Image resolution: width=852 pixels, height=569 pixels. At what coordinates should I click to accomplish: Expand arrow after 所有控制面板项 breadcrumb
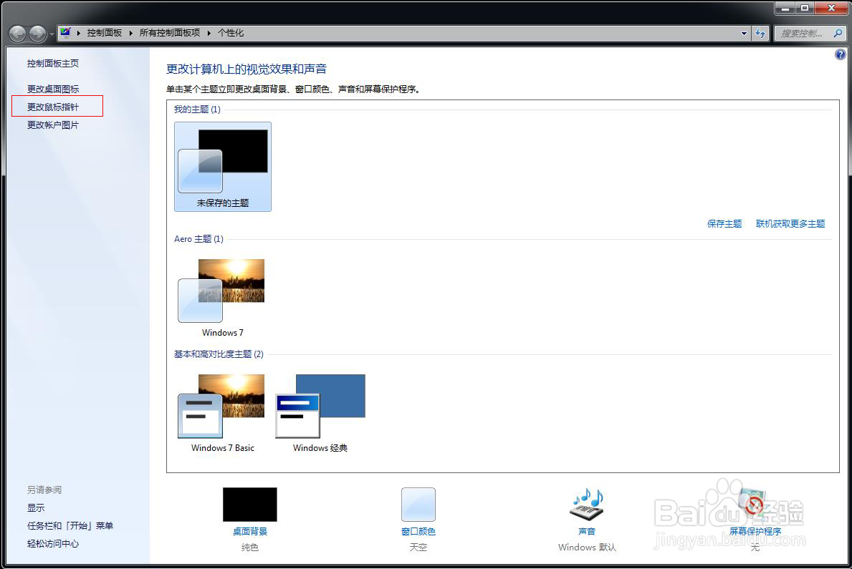pos(209,33)
